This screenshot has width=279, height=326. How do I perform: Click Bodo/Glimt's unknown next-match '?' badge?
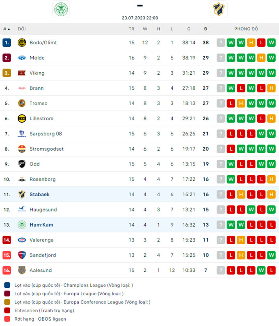pos(221,43)
